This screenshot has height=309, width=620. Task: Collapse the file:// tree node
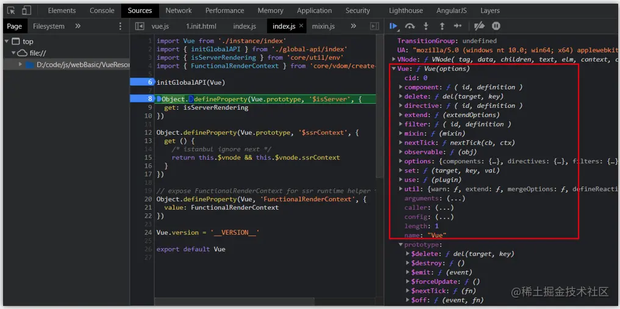tap(13, 53)
